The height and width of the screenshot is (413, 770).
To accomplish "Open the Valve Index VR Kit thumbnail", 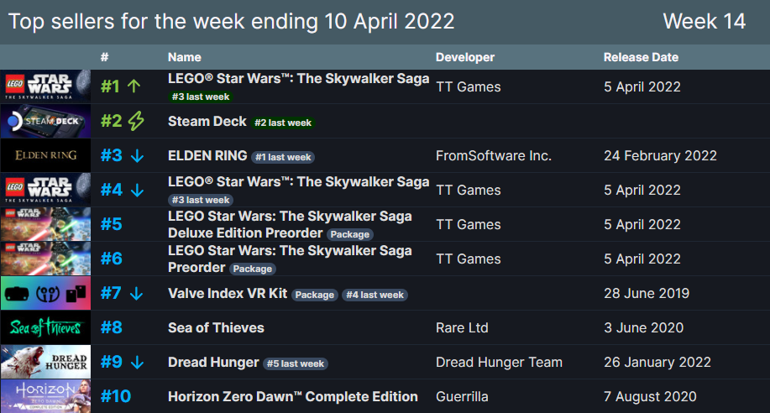I will (x=45, y=293).
